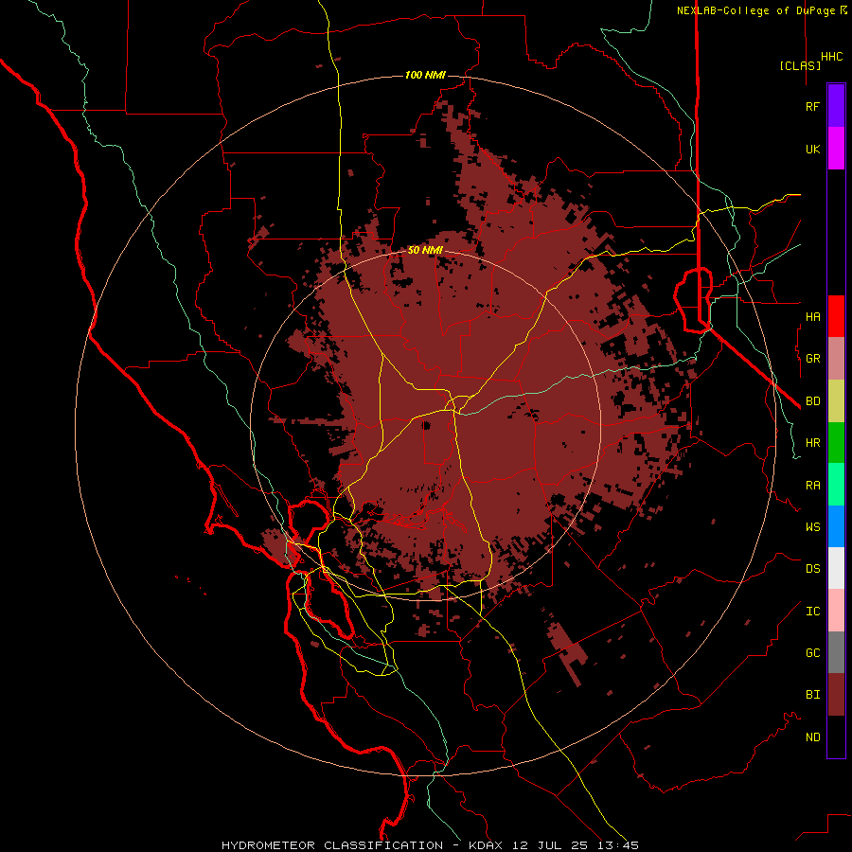Viewport: 852px width, 852px height.
Task: Click the WS legend label
Action: [x=812, y=526]
